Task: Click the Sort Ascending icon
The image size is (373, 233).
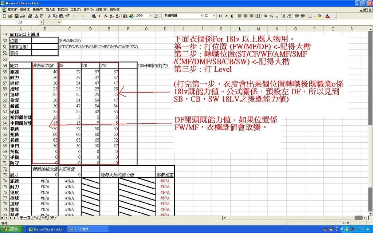Action: pos(112,16)
